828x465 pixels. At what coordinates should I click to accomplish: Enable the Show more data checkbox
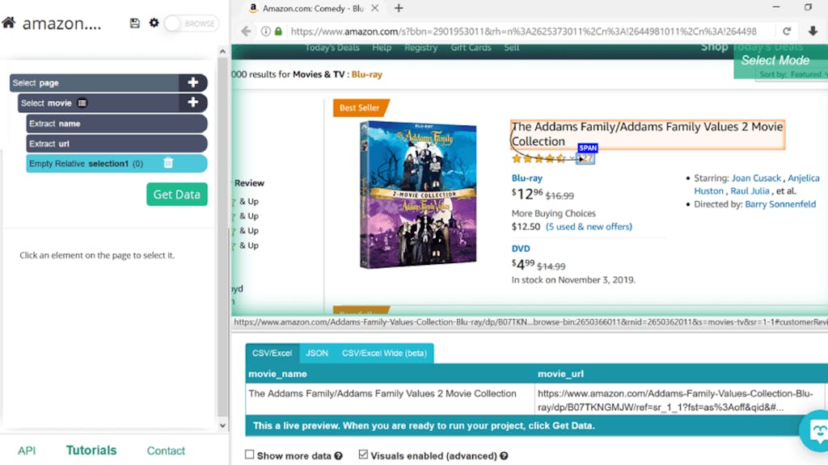point(249,454)
